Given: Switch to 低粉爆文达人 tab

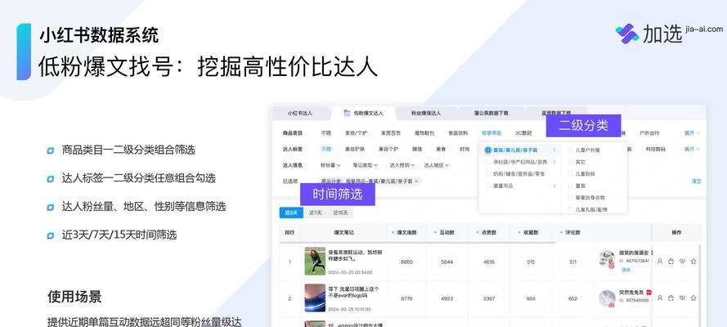Looking at the screenshot, I should pos(363,113).
